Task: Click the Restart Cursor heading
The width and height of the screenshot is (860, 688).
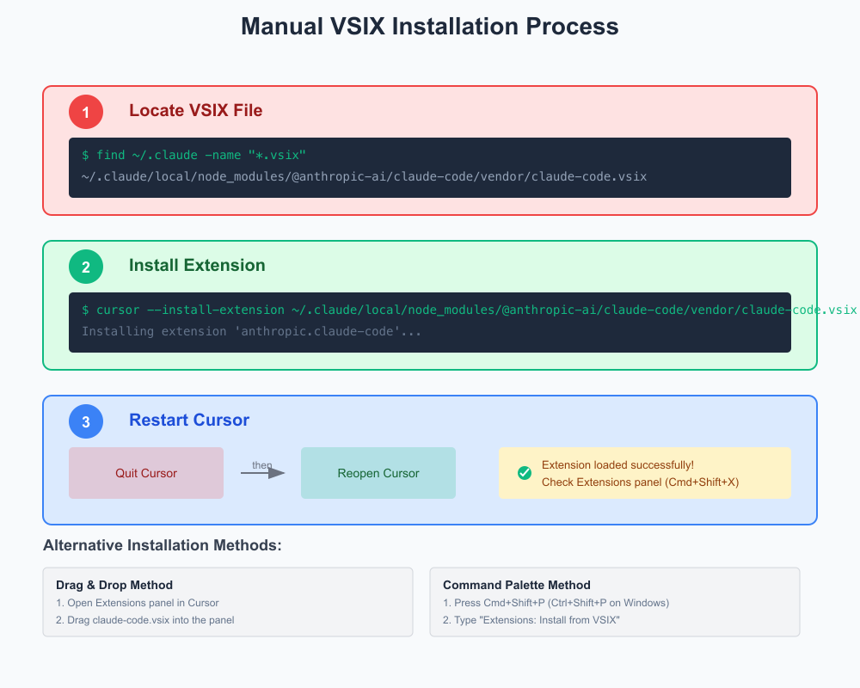Action: pos(189,420)
